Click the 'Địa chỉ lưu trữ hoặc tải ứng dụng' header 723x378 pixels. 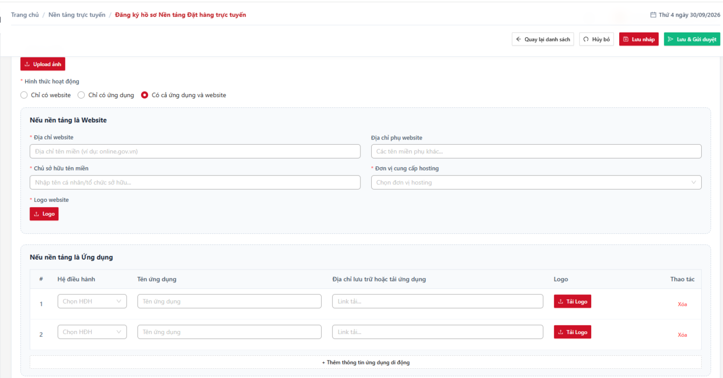[379, 279]
